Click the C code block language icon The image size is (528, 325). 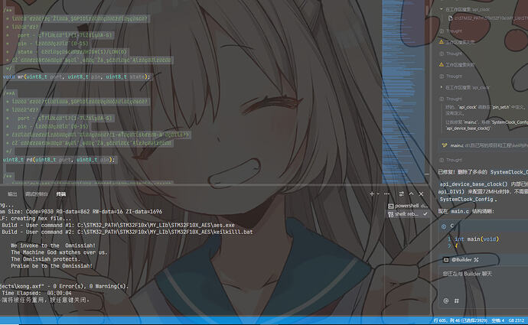pyautogui.click(x=443, y=226)
